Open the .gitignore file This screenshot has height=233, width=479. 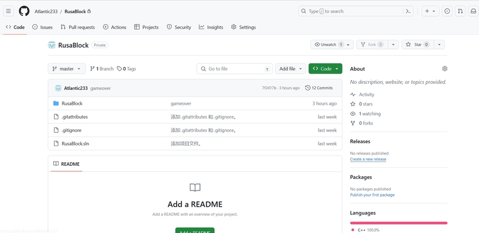tap(71, 130)
